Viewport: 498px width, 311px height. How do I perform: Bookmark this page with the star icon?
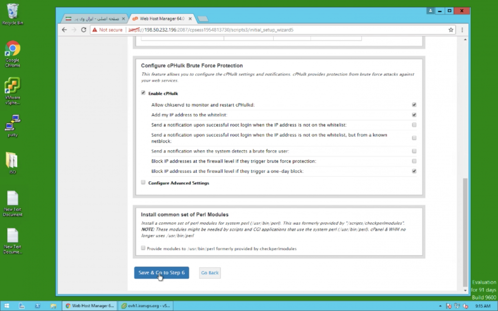[x=451, y=30]
